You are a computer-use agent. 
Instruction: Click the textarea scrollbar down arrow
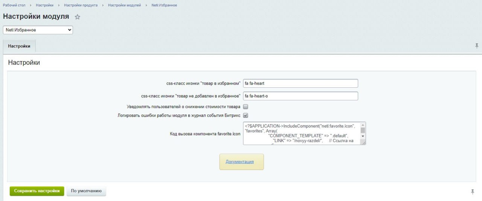363,136
